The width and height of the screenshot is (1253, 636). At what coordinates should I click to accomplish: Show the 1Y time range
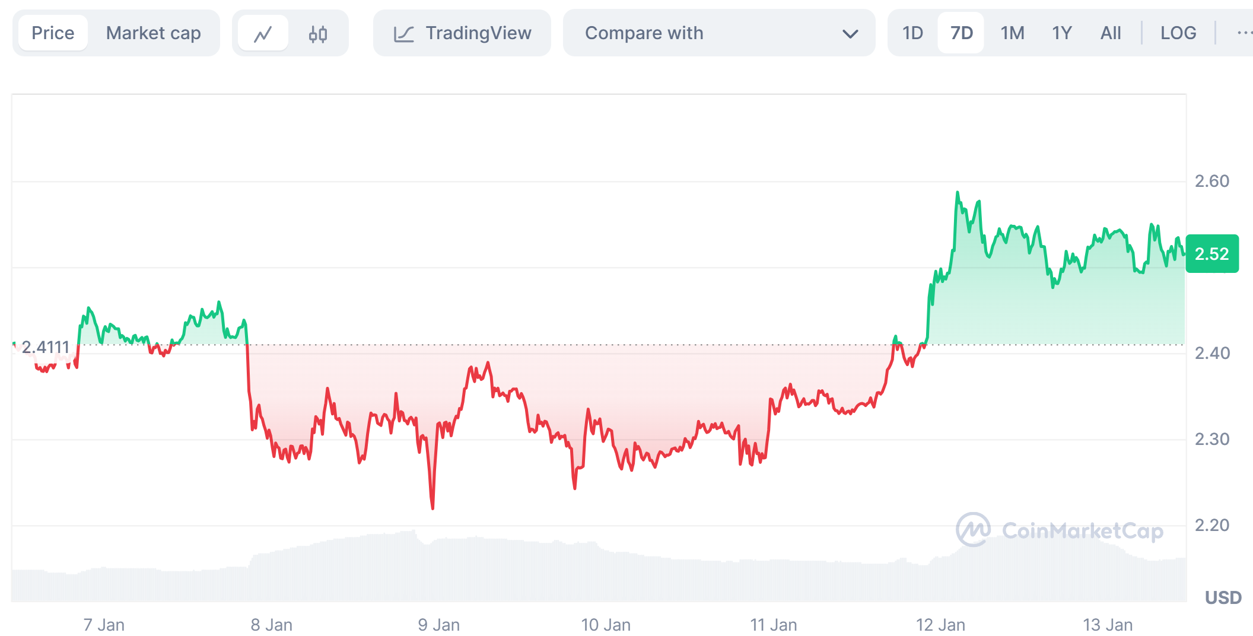(1061, 33)
